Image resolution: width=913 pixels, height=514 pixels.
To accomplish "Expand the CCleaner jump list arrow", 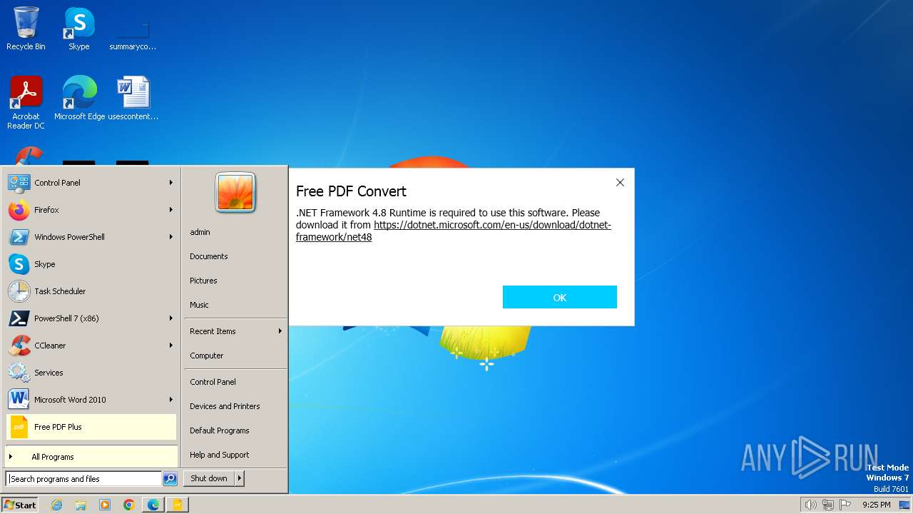I will [x=171, y=346].
